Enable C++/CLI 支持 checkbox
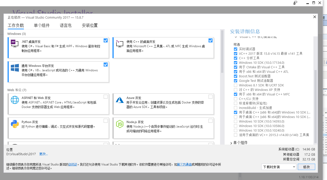 click(235, 99)
